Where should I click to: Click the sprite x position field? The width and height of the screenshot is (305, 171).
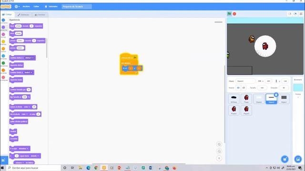(268, 81)
